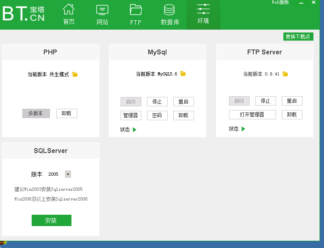Minimize the BT panel window
Viewport: 324px width, 248px height.
point(301,2)
